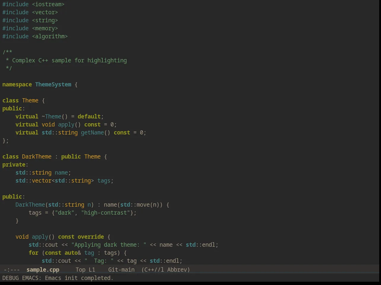
Task: Click the (C++//l Abbrev) mode indicator
Action: tap(166, 270)
